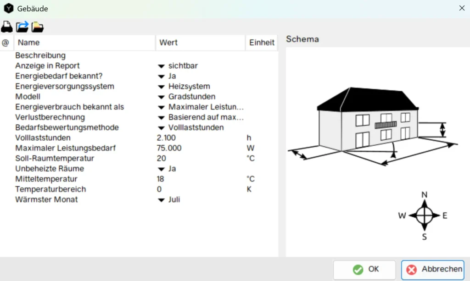Edit the Volllaststunden value 2.100
Image resolution: width=470 pixels, height=281 pixels.
(x=166, y=138)
